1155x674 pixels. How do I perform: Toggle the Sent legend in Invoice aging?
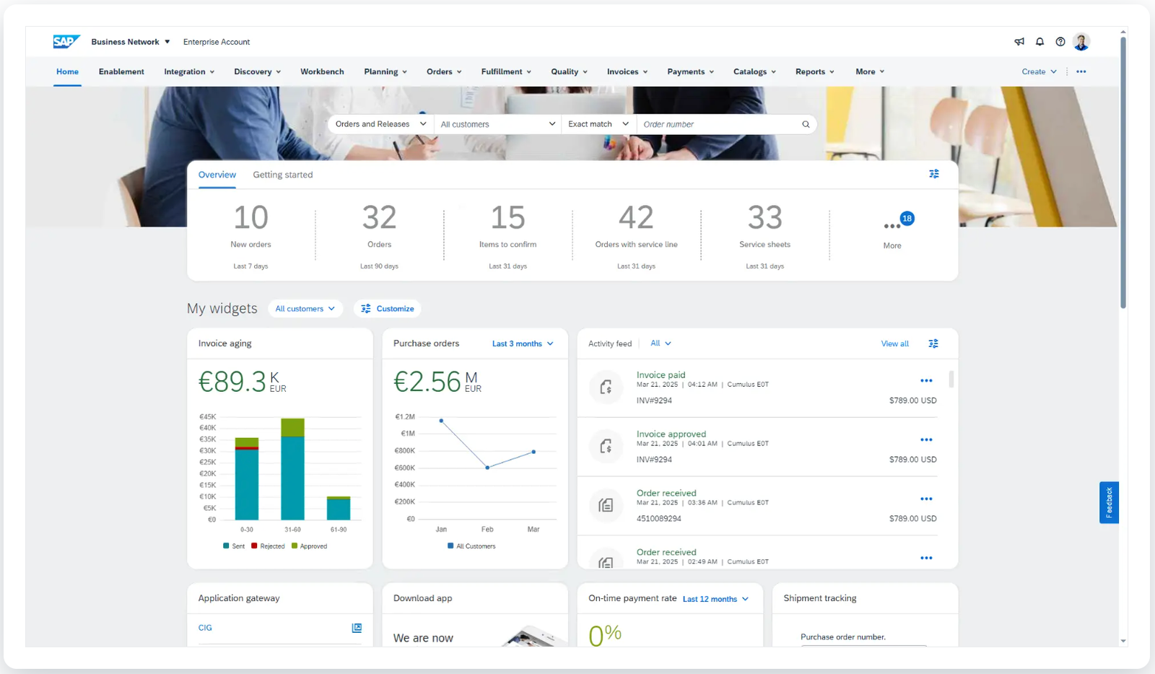point(234,546)
